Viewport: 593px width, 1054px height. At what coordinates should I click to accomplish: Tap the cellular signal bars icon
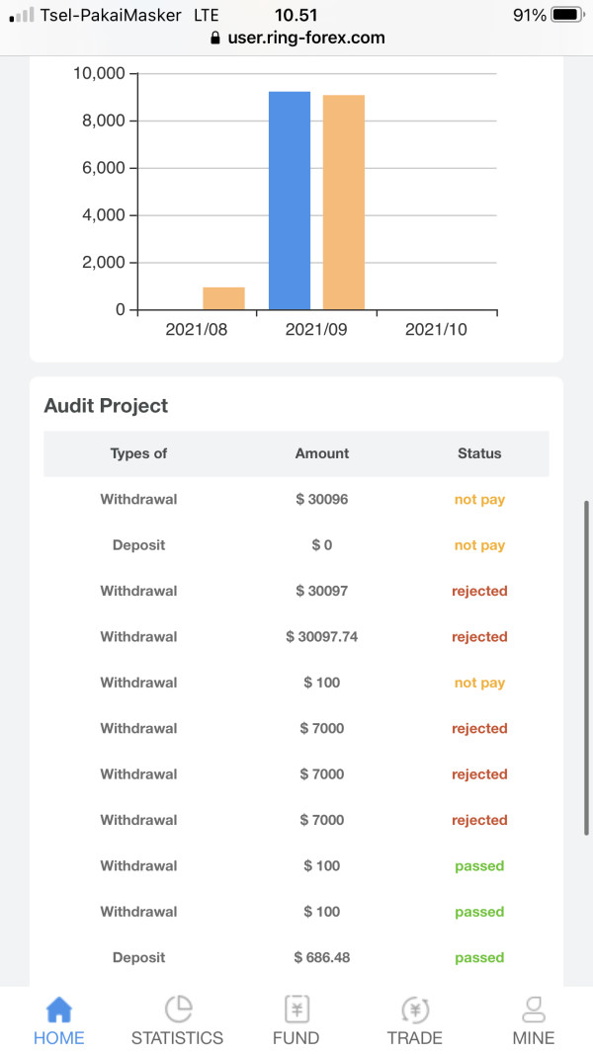pos(21,15)
